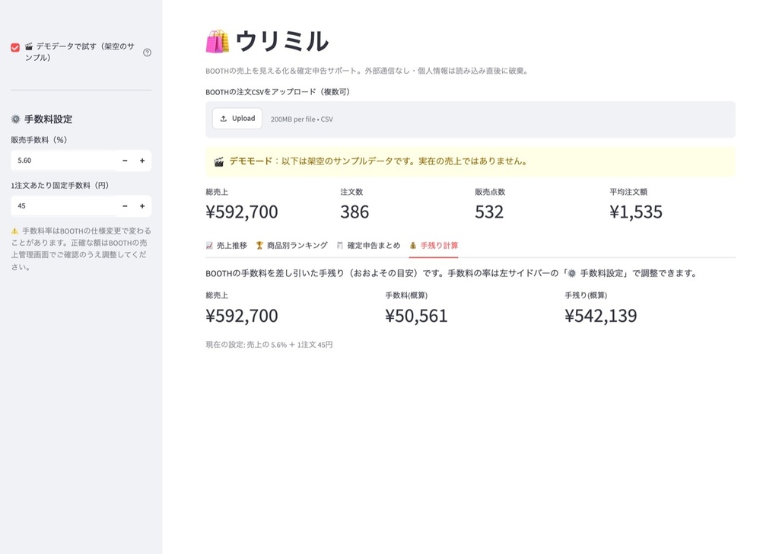The height and width of the screenshot is (554, 779).
Task: Click the 販売手数料 percentage input field
Action: 64,161
